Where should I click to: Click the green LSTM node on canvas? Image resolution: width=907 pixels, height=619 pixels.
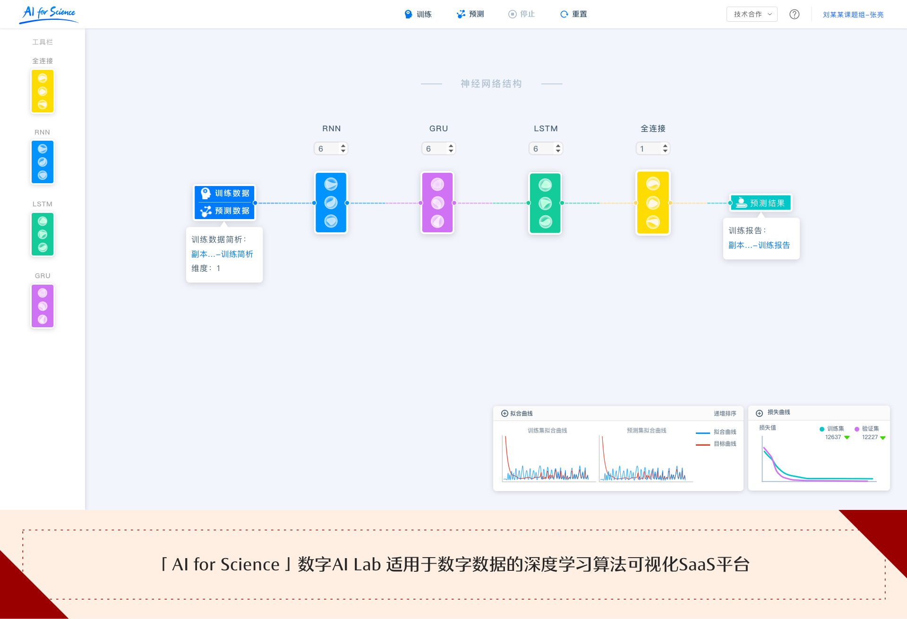coord(545,203)
